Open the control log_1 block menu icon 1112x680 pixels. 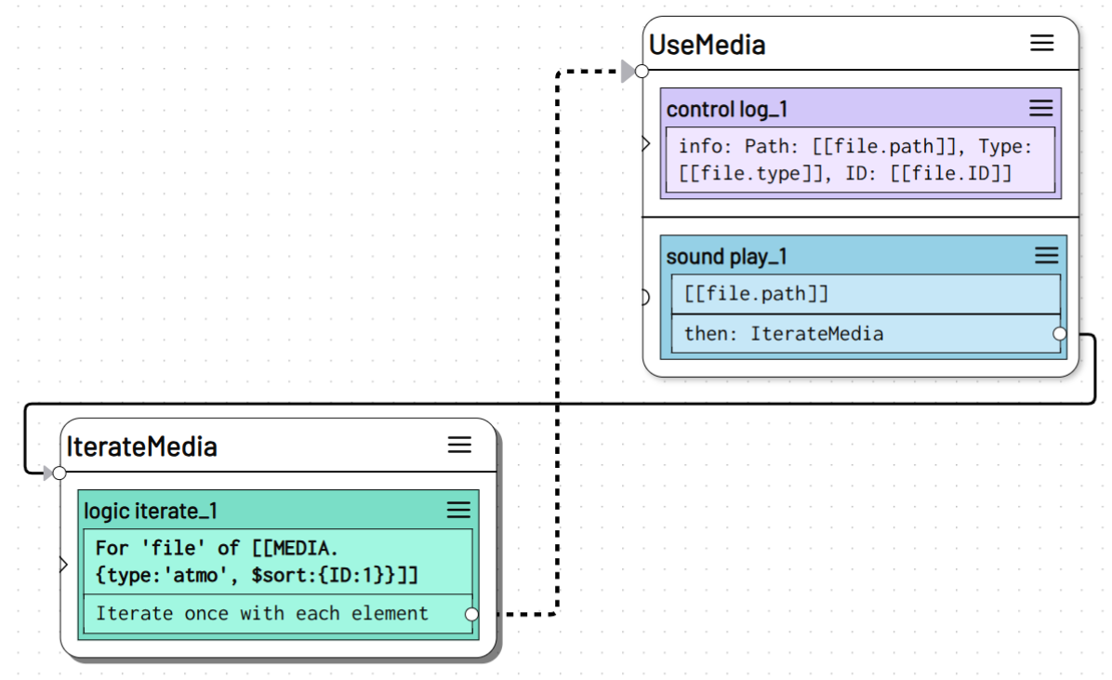(x=1040, y=108)
